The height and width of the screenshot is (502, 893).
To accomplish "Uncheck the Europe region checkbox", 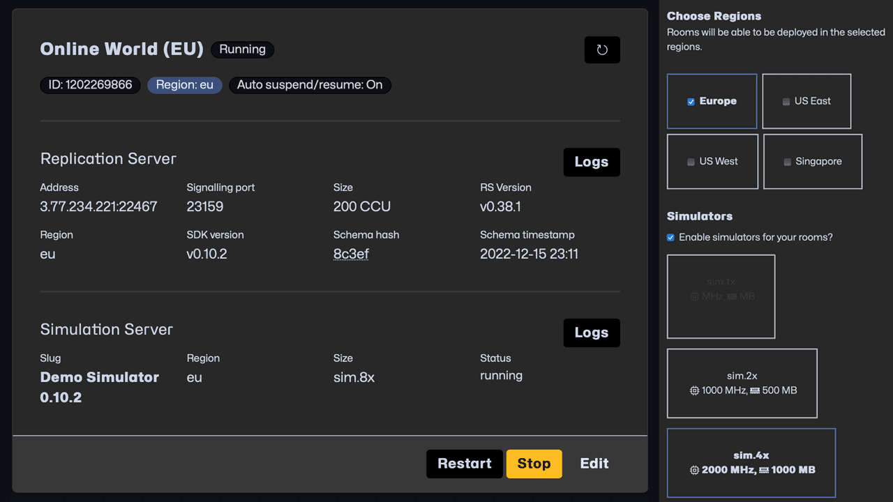I will click(x=691, y=101).
